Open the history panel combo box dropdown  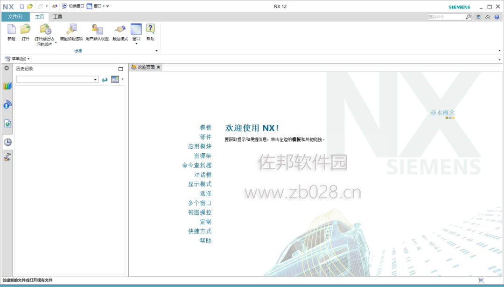pos(96,79)
